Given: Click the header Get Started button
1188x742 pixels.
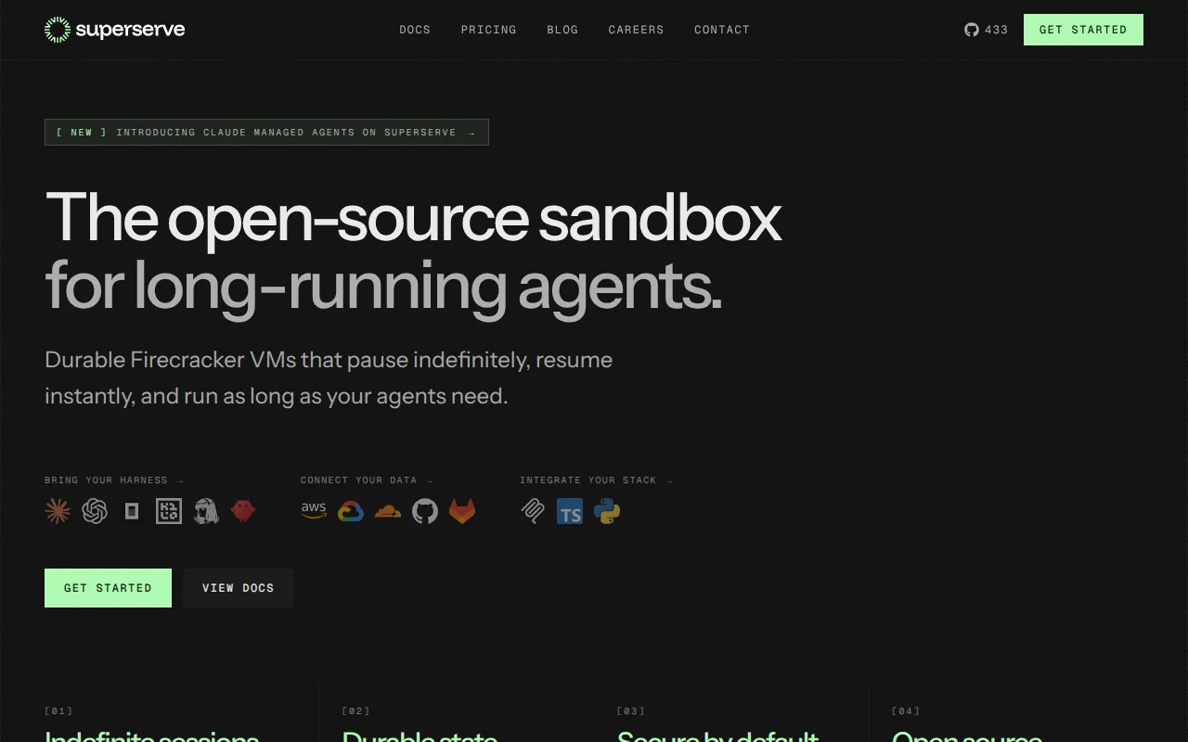Looking at the screenshot, I should coord(1083,30).
